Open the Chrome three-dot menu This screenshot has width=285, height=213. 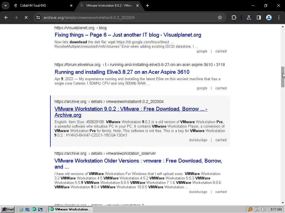point(279,17)
